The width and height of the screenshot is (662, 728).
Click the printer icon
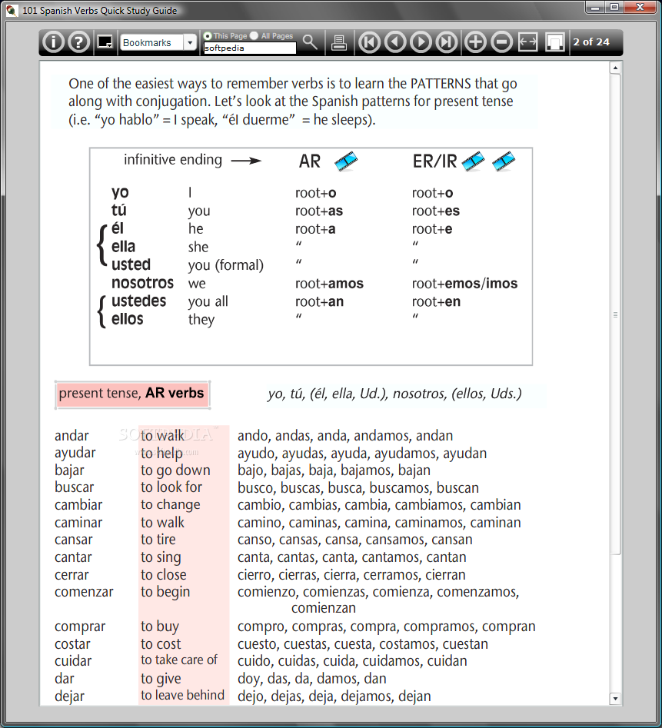(339, 43)
